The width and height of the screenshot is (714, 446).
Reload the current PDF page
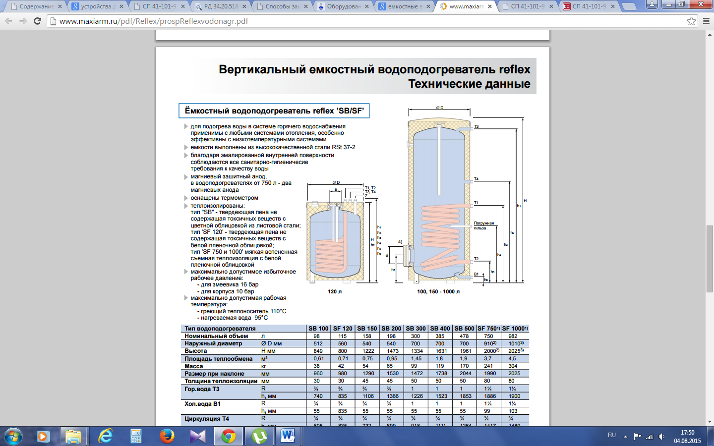pyautogui.click(x=37, y=21)
